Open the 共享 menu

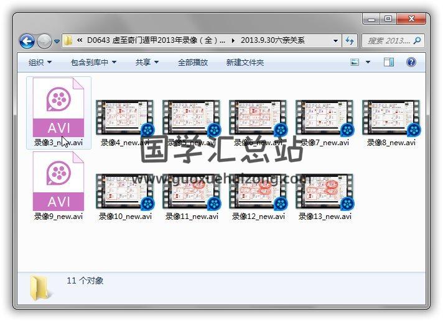[x=147, y=62]
